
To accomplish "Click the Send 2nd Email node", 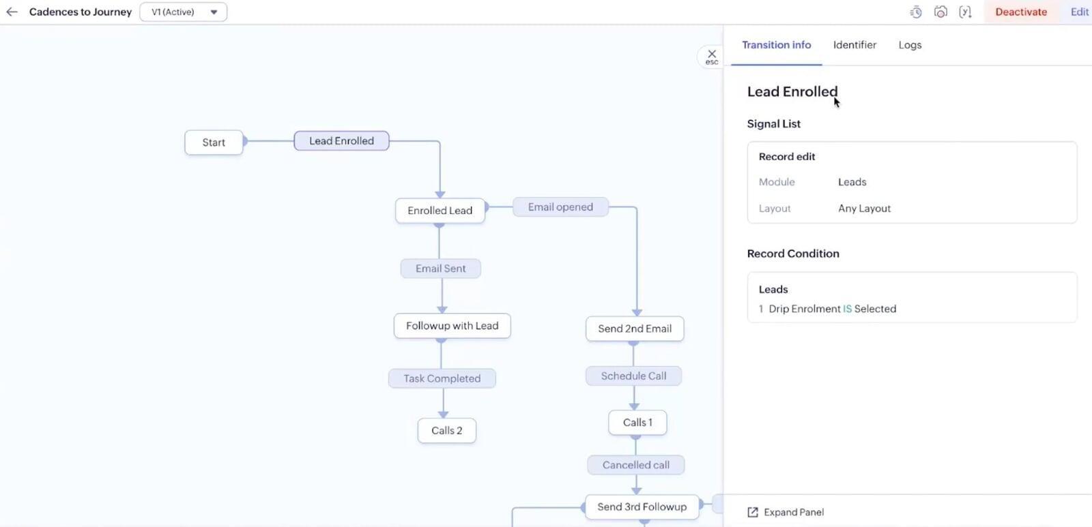I will 635,329.
